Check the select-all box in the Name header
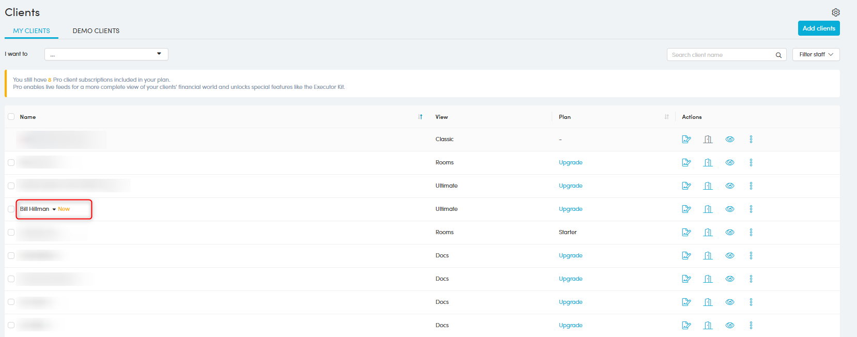This screenshot has height=337, width=857. click(11, 117)
